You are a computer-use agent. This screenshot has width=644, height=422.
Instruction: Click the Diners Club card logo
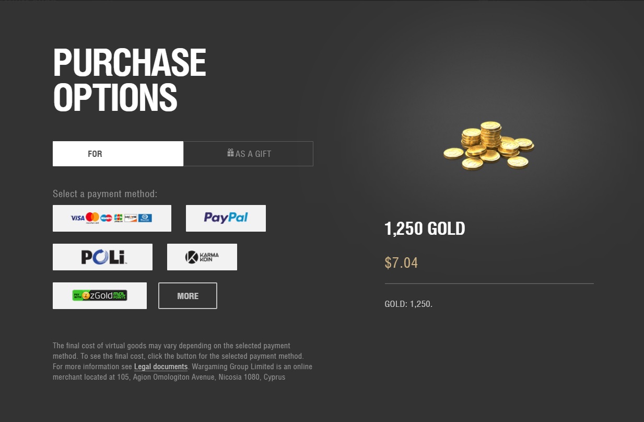click(145, 218)
